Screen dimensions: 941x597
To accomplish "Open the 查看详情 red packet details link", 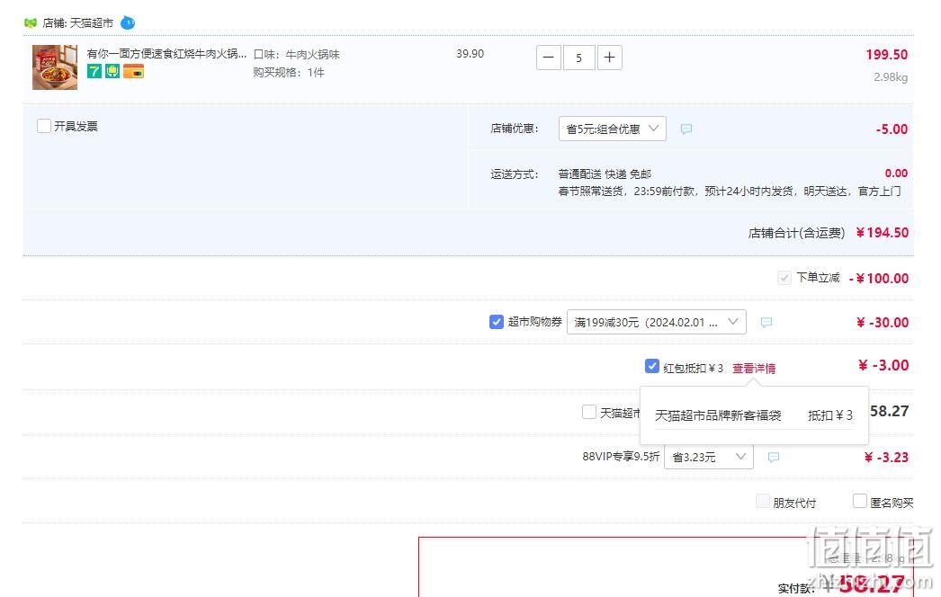I will pos(754,368).
